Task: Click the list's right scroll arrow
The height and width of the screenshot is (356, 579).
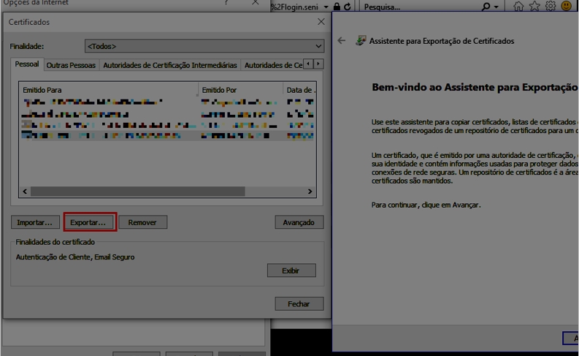Action: point(310,191)
